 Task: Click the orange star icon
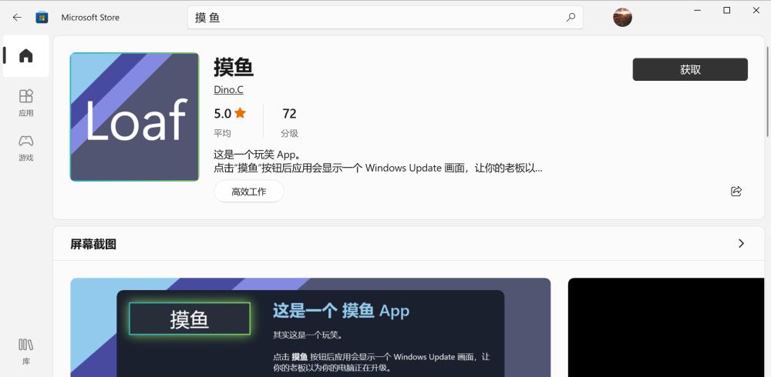point(240,113)
